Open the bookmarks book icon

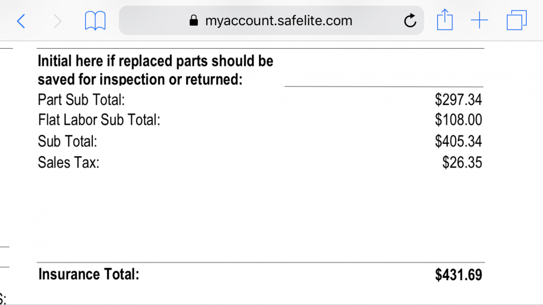tap(95, 21)
